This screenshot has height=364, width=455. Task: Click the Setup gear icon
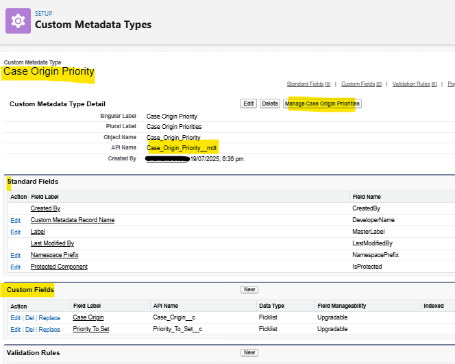(18, 21)
